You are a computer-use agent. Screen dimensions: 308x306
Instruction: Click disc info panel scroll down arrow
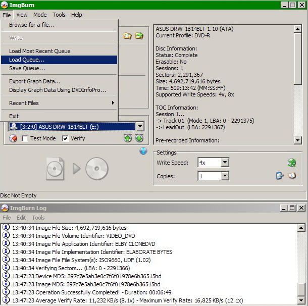pos(298,140)
